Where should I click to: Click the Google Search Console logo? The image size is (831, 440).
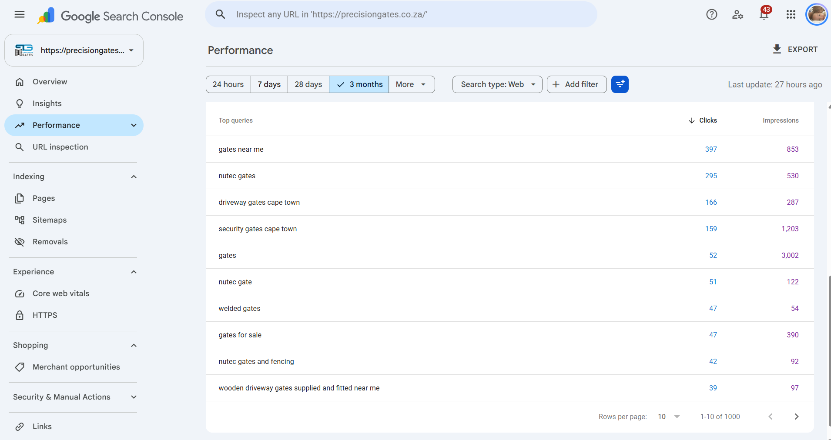(x=110, y=16)
